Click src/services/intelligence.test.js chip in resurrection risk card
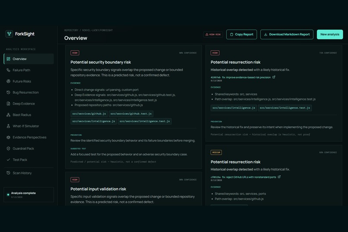 [285, 108]
